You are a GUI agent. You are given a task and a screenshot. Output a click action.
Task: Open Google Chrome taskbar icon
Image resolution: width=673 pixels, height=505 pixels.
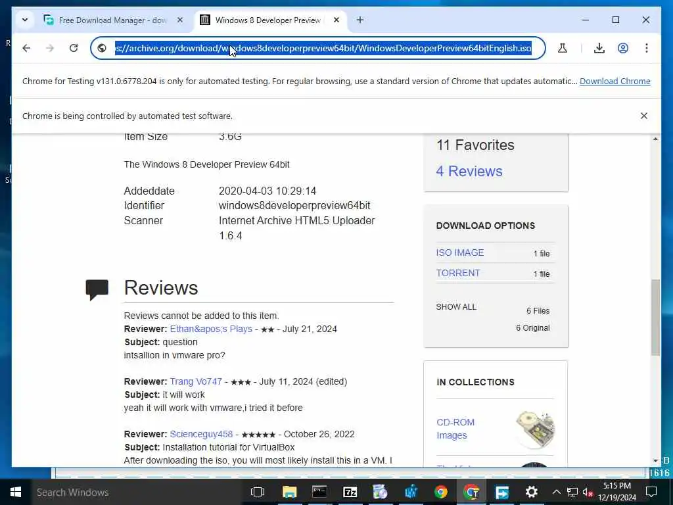click(x=441, y=492)
